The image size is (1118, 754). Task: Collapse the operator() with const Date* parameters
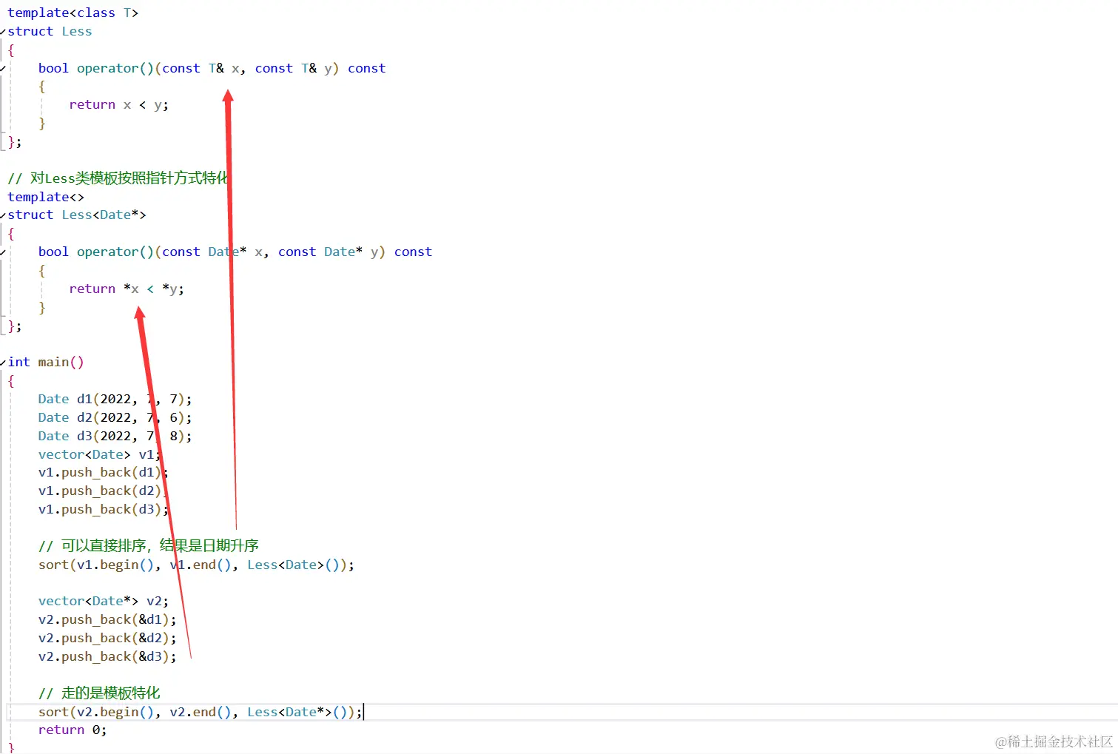pos(3,252)
